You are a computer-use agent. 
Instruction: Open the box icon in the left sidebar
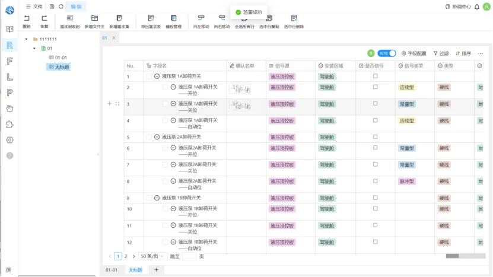click(9, 109)
